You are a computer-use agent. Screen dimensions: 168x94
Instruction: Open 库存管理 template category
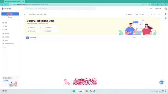[51, 27]
